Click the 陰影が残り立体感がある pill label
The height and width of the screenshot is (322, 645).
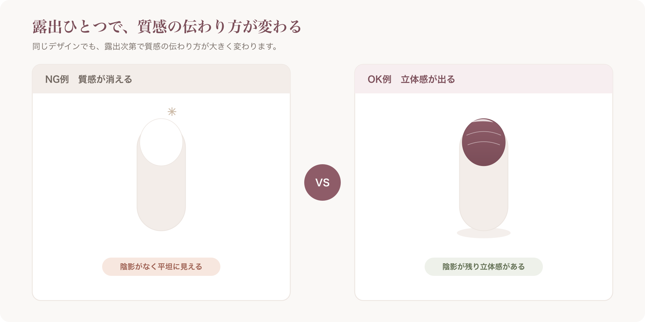(x=484, y=267)
